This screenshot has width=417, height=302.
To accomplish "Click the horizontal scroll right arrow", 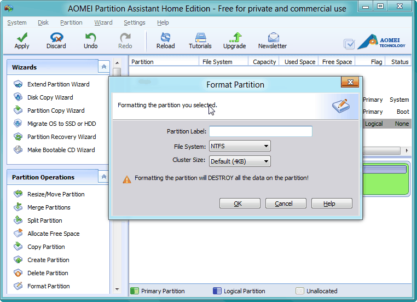I will pos(407,150).
